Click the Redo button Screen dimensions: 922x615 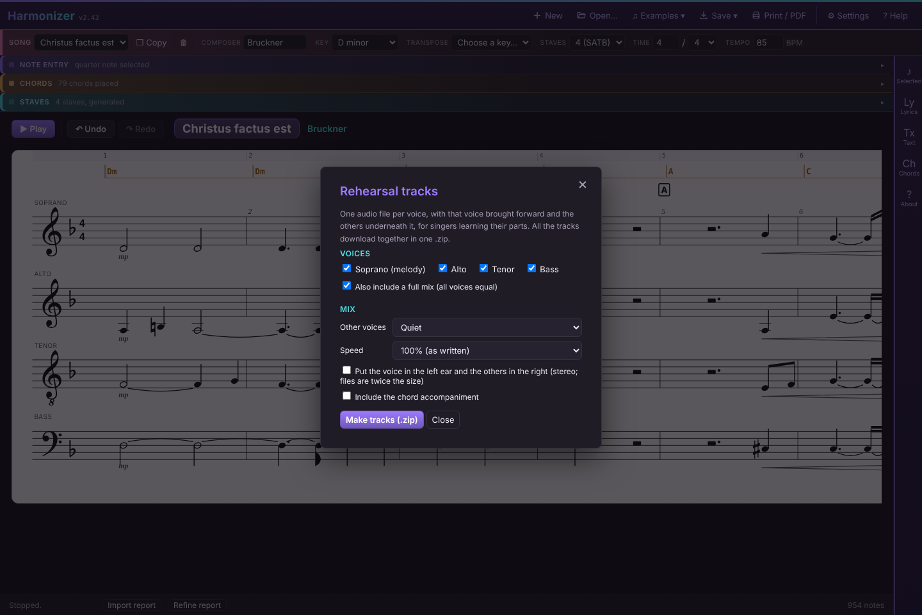click(x=141, y=129)
